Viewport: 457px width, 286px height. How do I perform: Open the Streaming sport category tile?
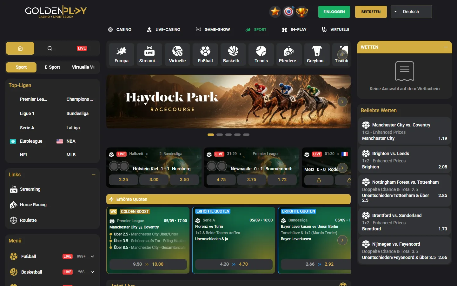click(149, 55)
